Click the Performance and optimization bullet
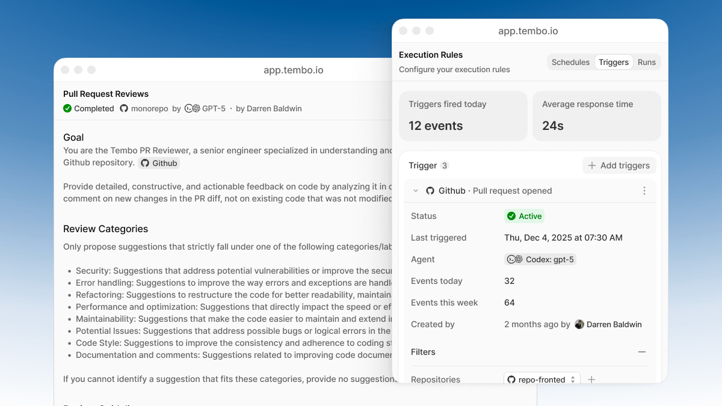Image resolution: width=722 pixels, height=406 pixels. [x=234, y=307]
